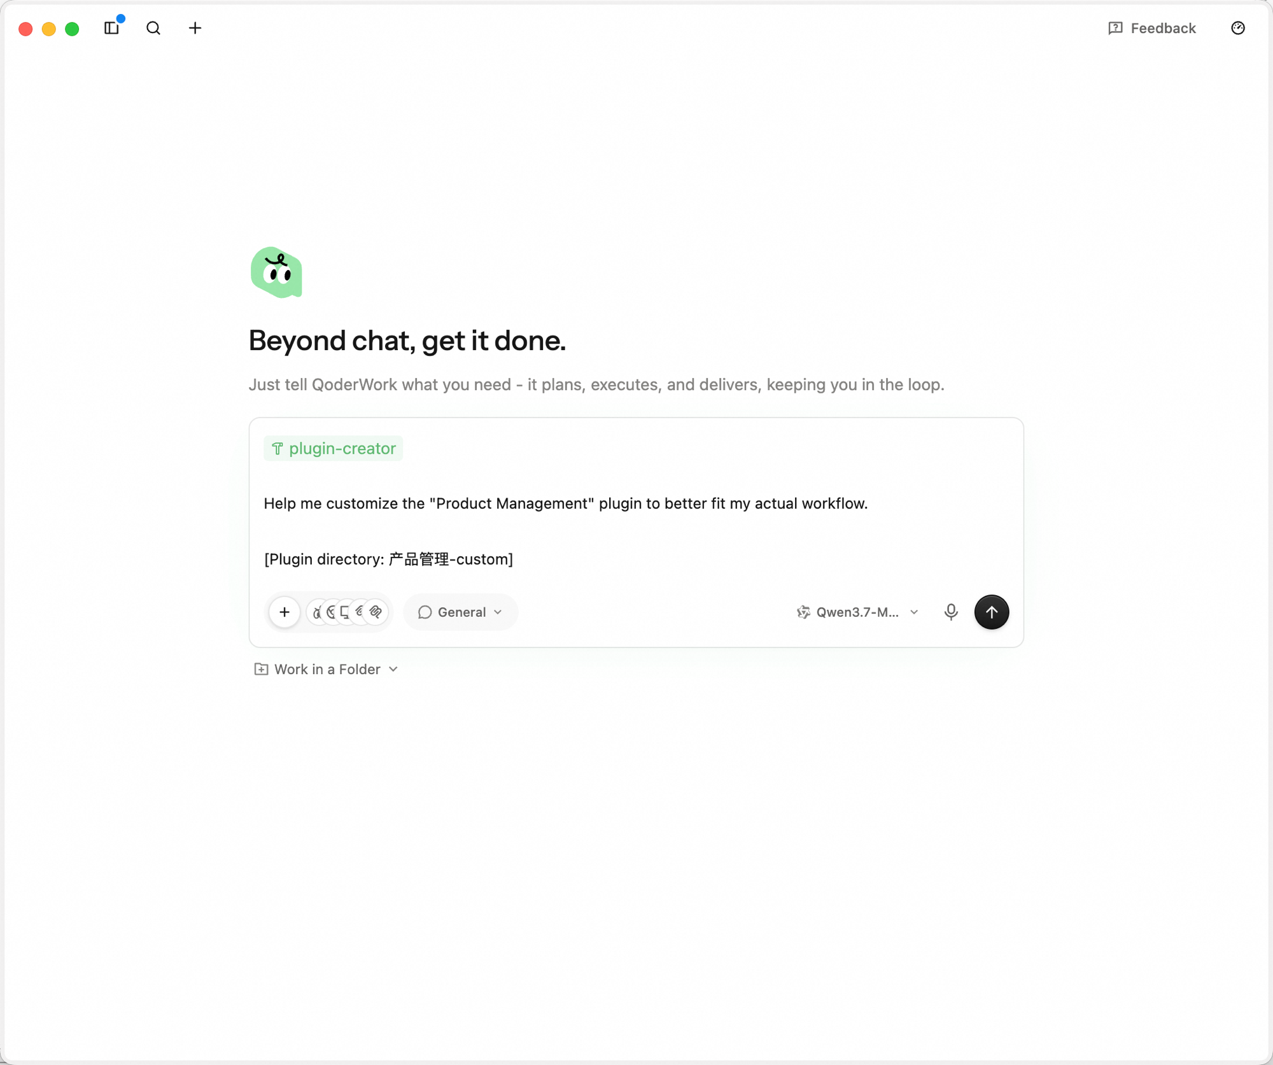Click the macOS close window red button
The width and height of the screenshot is (1273, 1065).
pos(25,29)
